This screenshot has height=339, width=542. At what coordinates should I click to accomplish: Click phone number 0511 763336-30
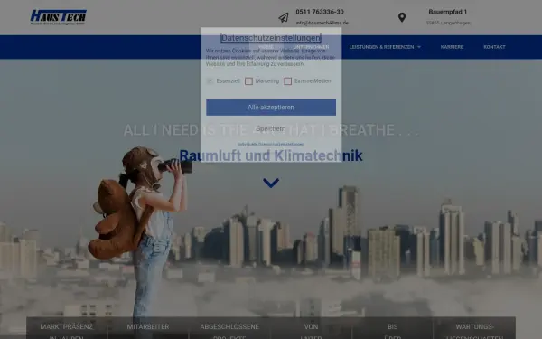(x=320, y=12)
